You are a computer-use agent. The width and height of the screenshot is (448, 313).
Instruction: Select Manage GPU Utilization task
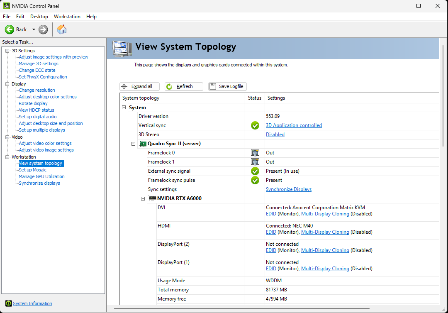click(42, 176)
